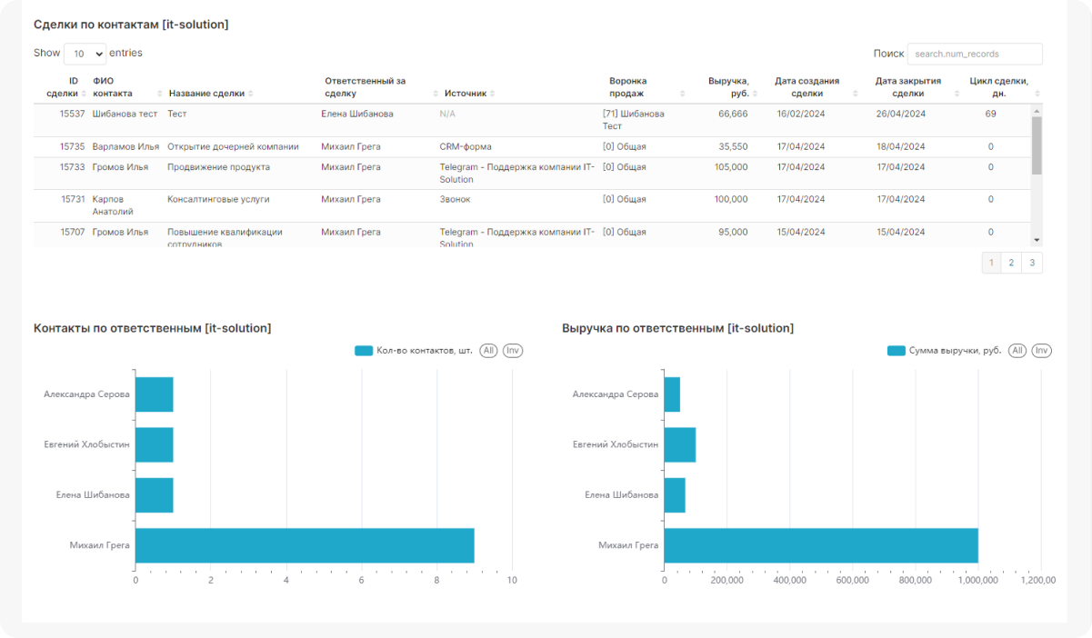
Task: Click title Выручка по ответственным [it-solution]
Action: (677, 328)
